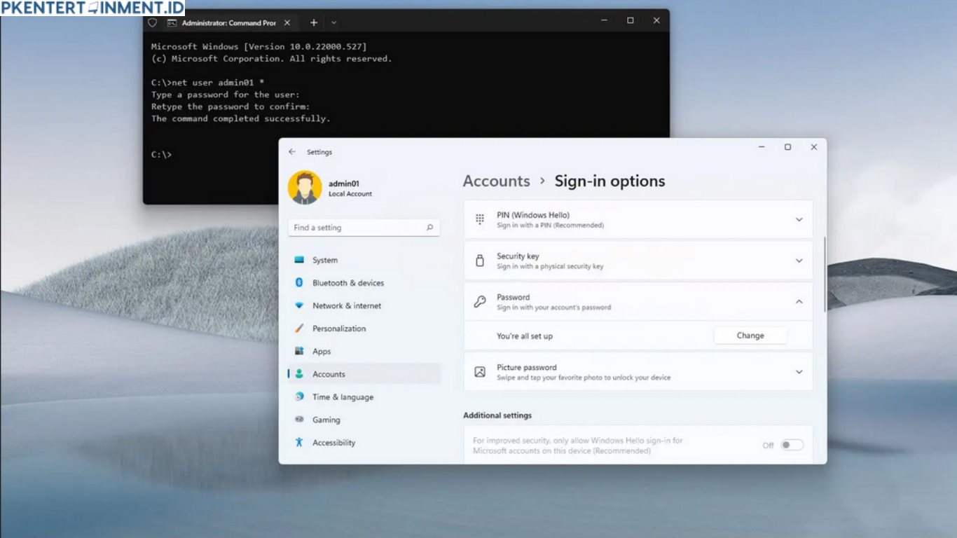This screenshot has height=538, width=957.
Task: Click the Bluetooth & devices icon
Action: (299, 283)
